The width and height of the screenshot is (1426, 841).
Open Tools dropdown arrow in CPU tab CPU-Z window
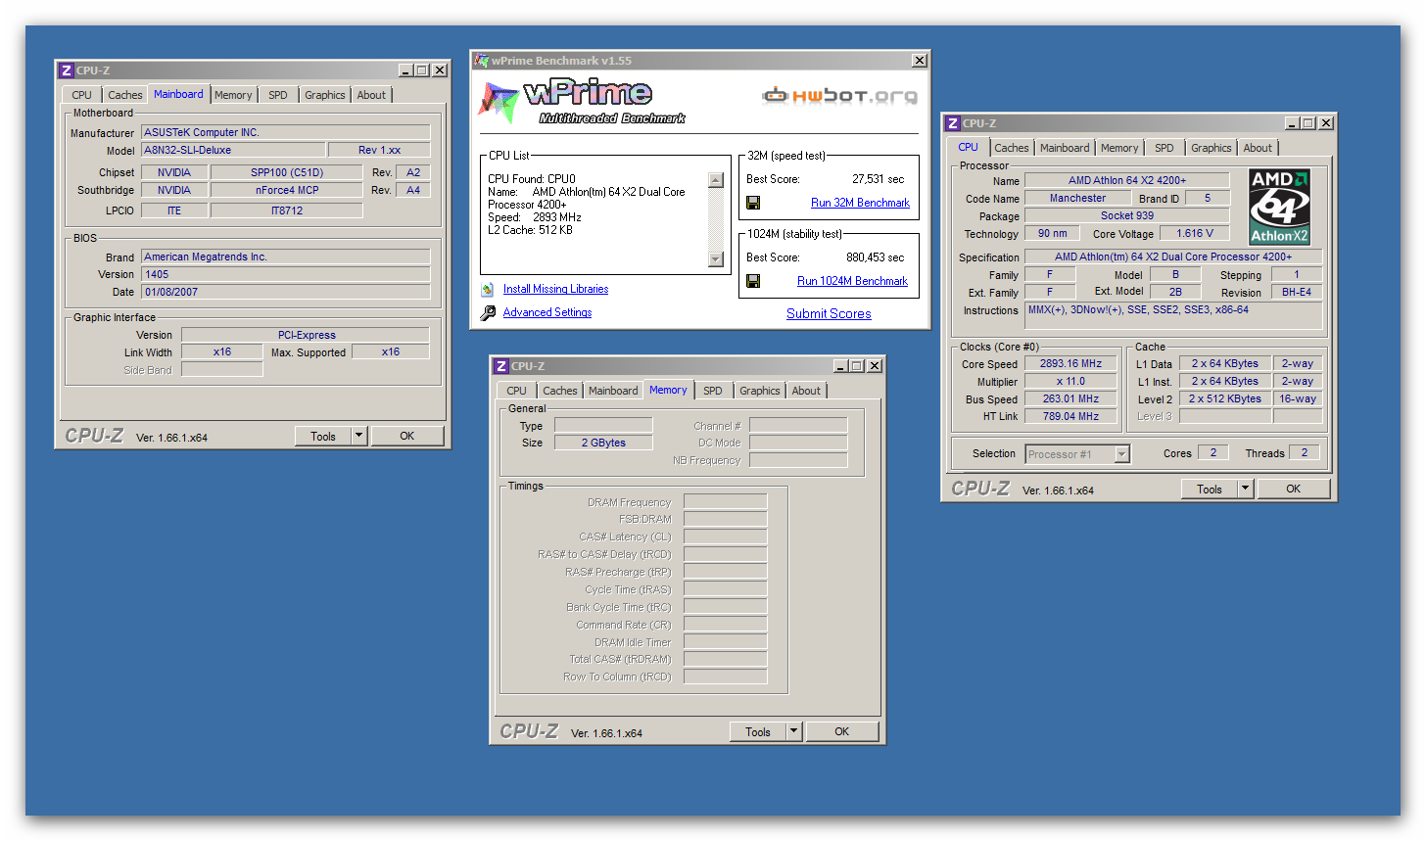[x=1246, y=489]
